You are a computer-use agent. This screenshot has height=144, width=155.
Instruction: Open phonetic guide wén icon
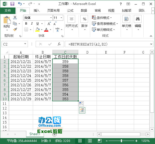[58, 30]
